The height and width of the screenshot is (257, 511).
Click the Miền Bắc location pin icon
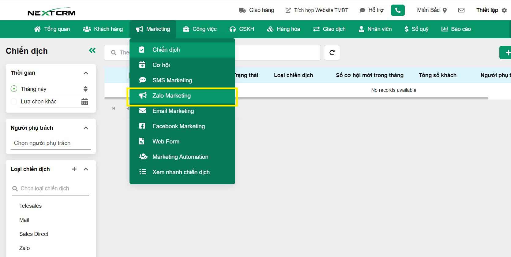pos(445,10)
